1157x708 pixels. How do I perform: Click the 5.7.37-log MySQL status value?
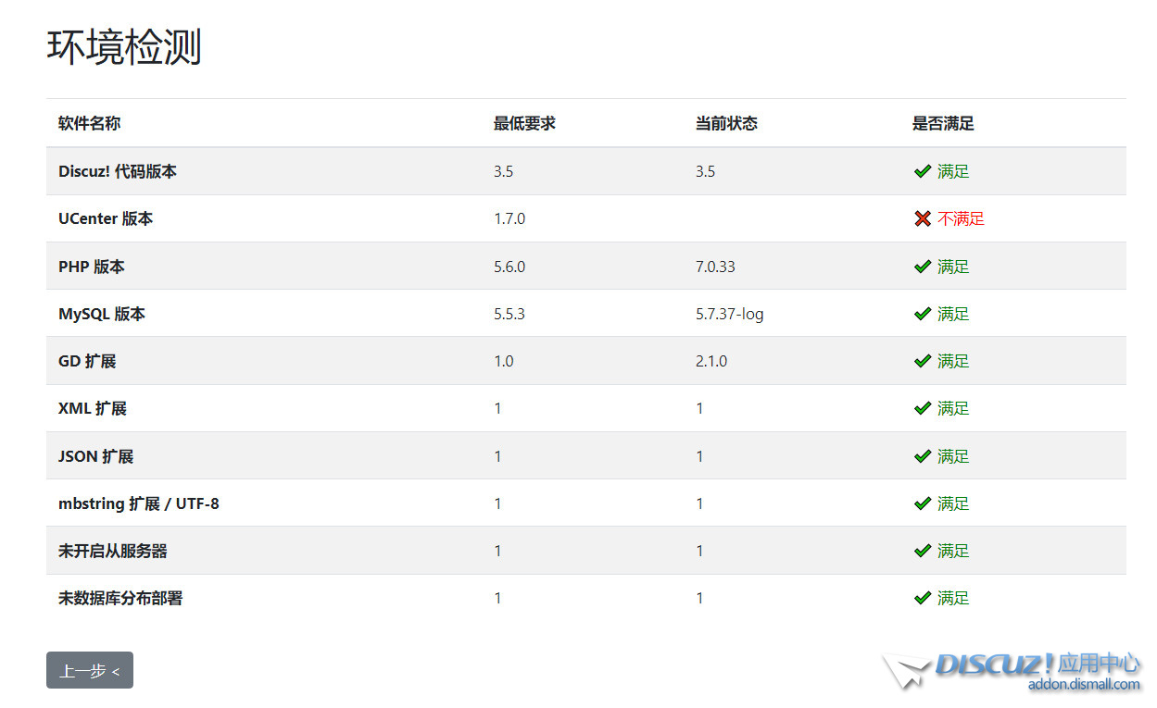coord(730,314)
